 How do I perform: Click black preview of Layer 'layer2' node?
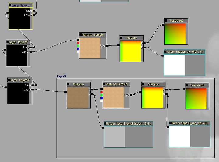(17, 55)
